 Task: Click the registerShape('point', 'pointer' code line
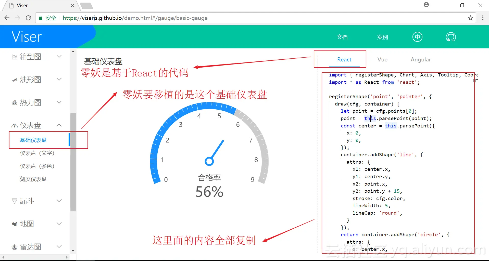click(x=380, y=97)
